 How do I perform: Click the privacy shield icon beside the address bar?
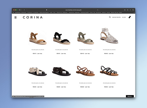click(x=47, y=10)
